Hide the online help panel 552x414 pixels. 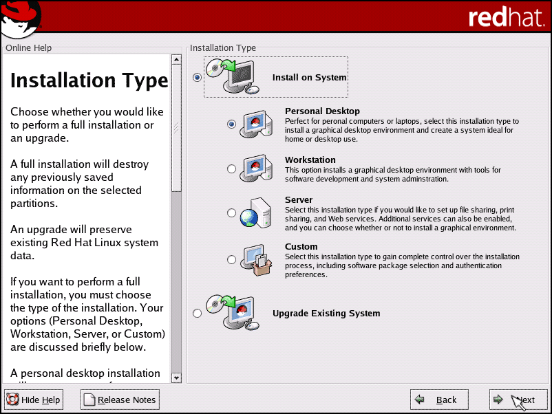tap(34, 400)
